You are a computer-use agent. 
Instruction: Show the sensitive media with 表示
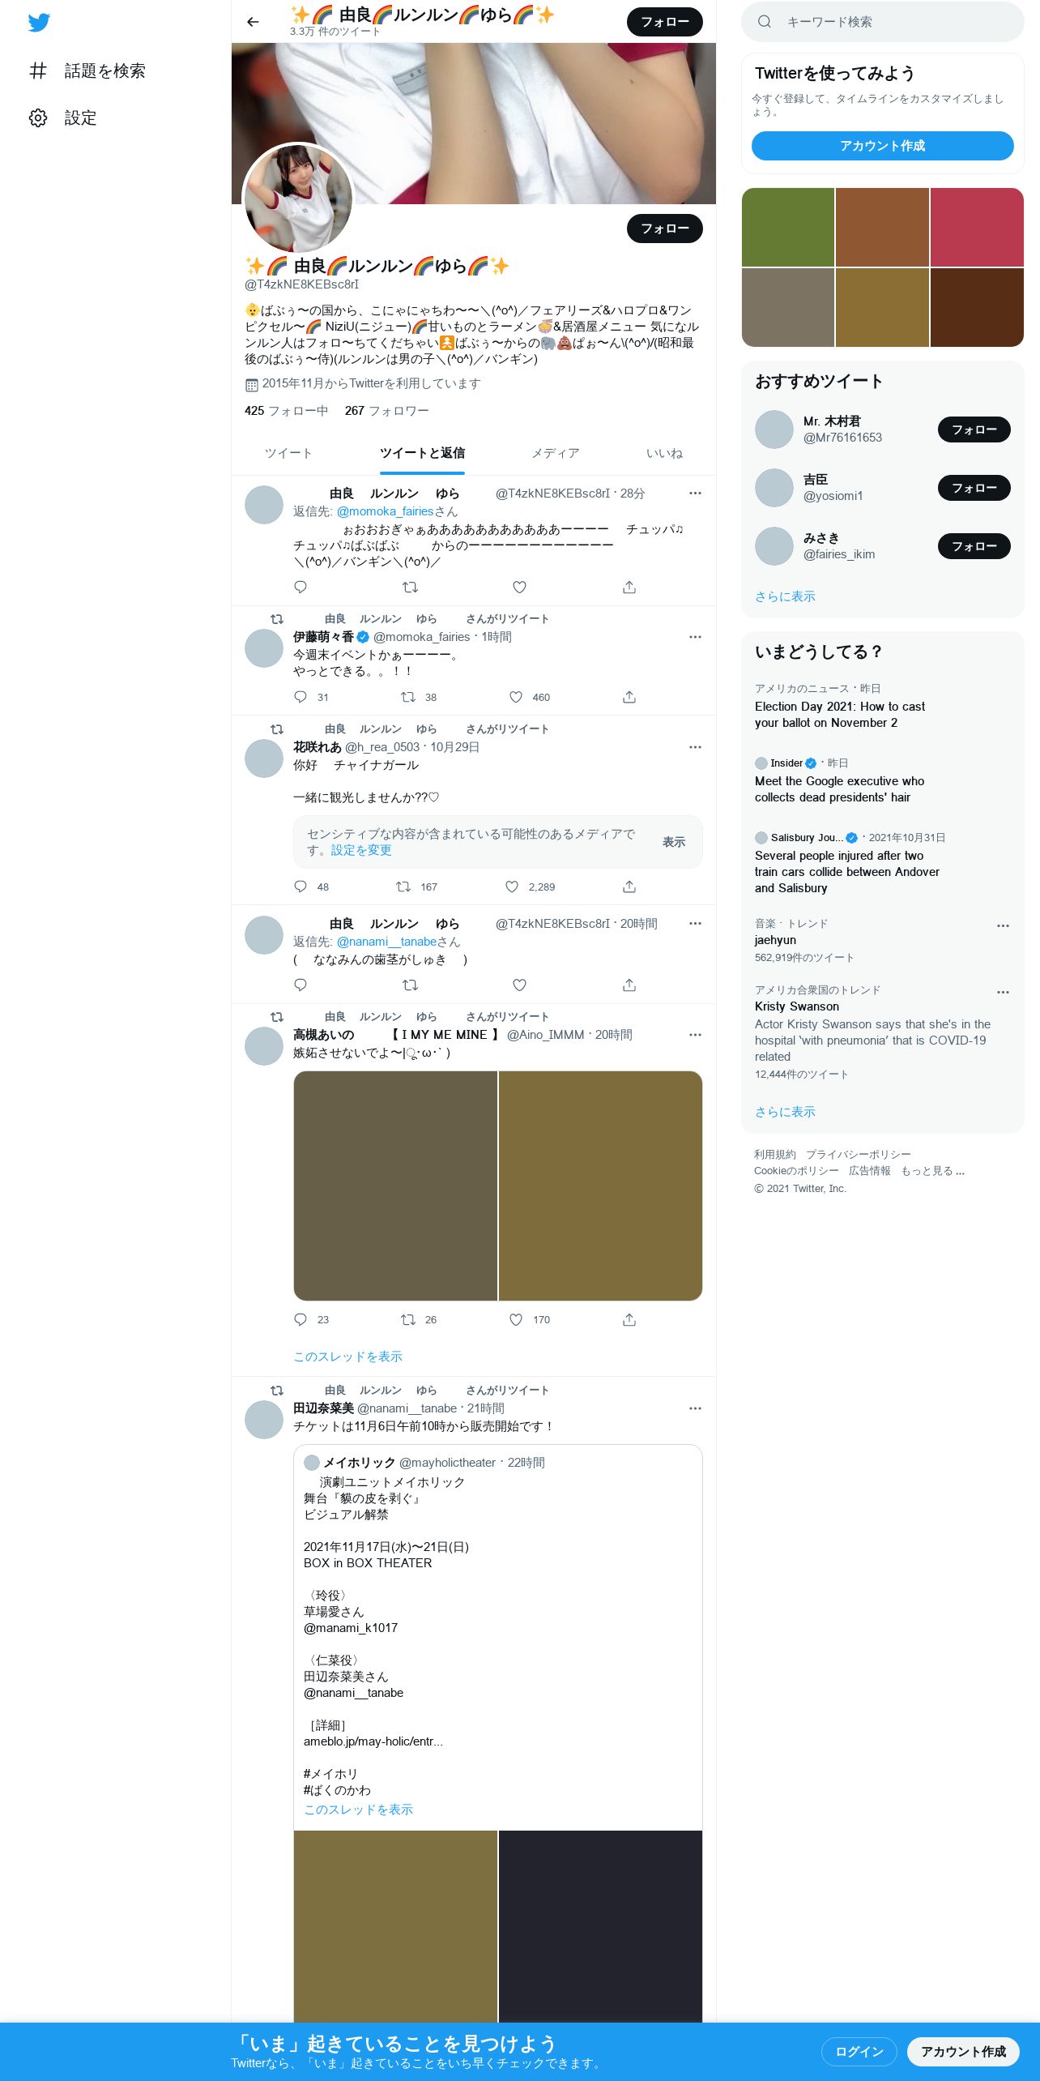coord(674,842)
